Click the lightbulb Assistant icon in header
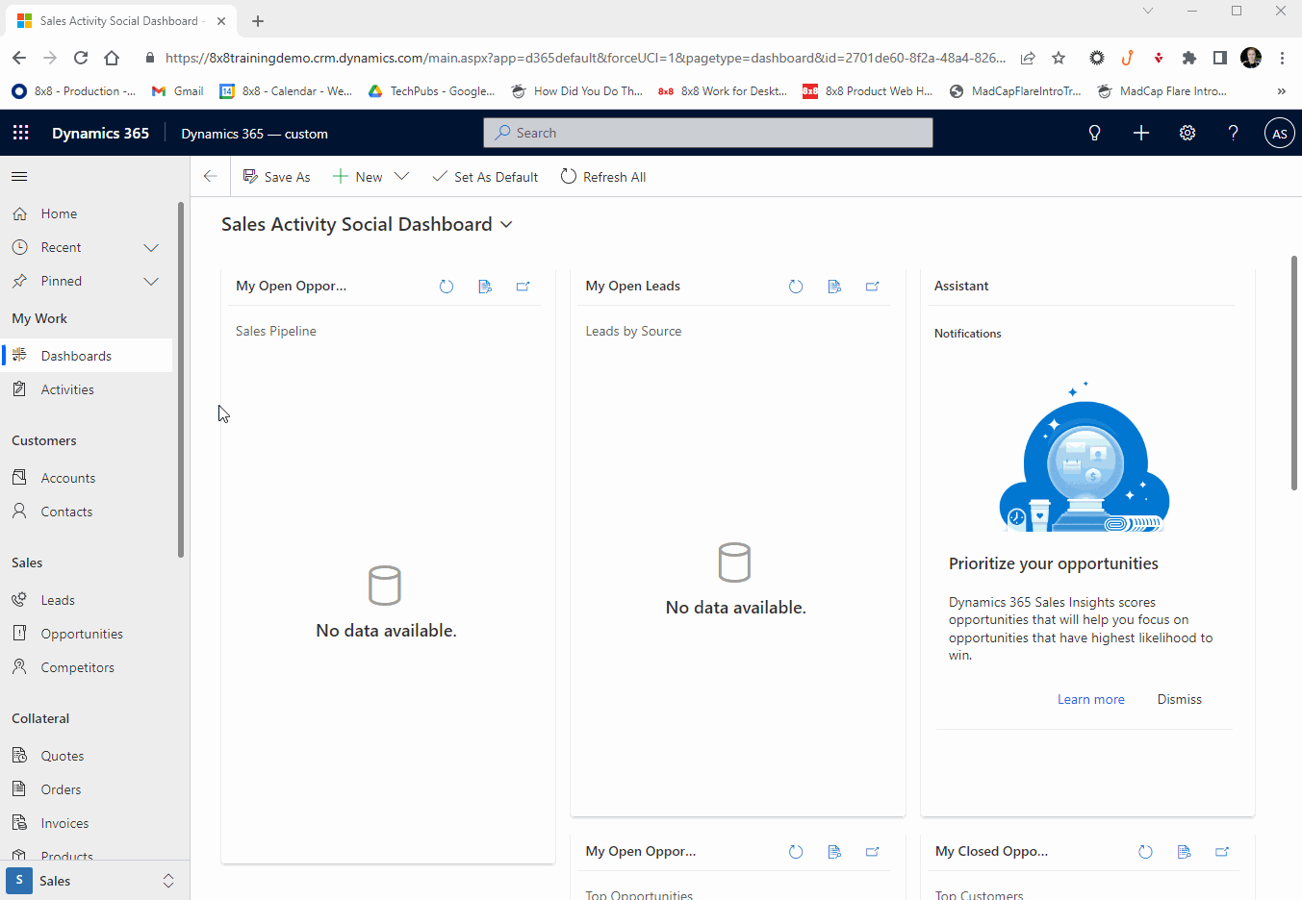1302x900 pixels. (1094, 133)
